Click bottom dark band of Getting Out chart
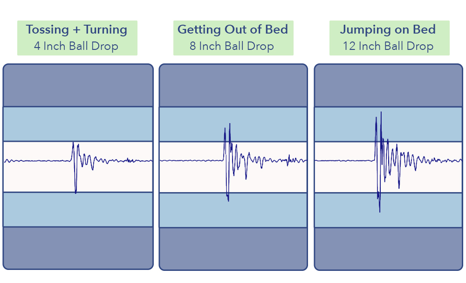 click(233, 249)
